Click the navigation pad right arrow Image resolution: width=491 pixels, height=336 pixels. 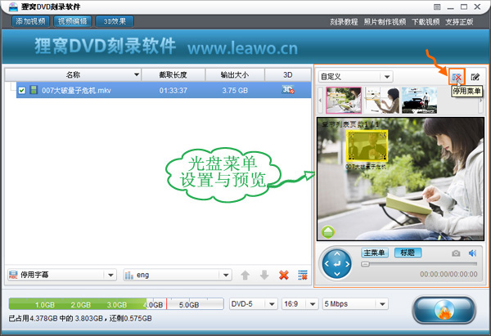click(347, 264)
